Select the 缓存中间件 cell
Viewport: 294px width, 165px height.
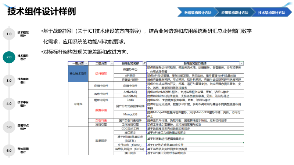point(101,100)
